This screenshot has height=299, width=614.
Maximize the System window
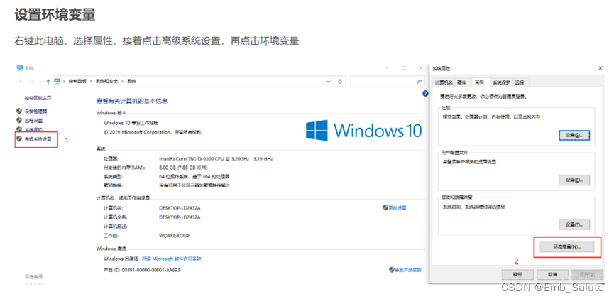[x=403, y=67]
